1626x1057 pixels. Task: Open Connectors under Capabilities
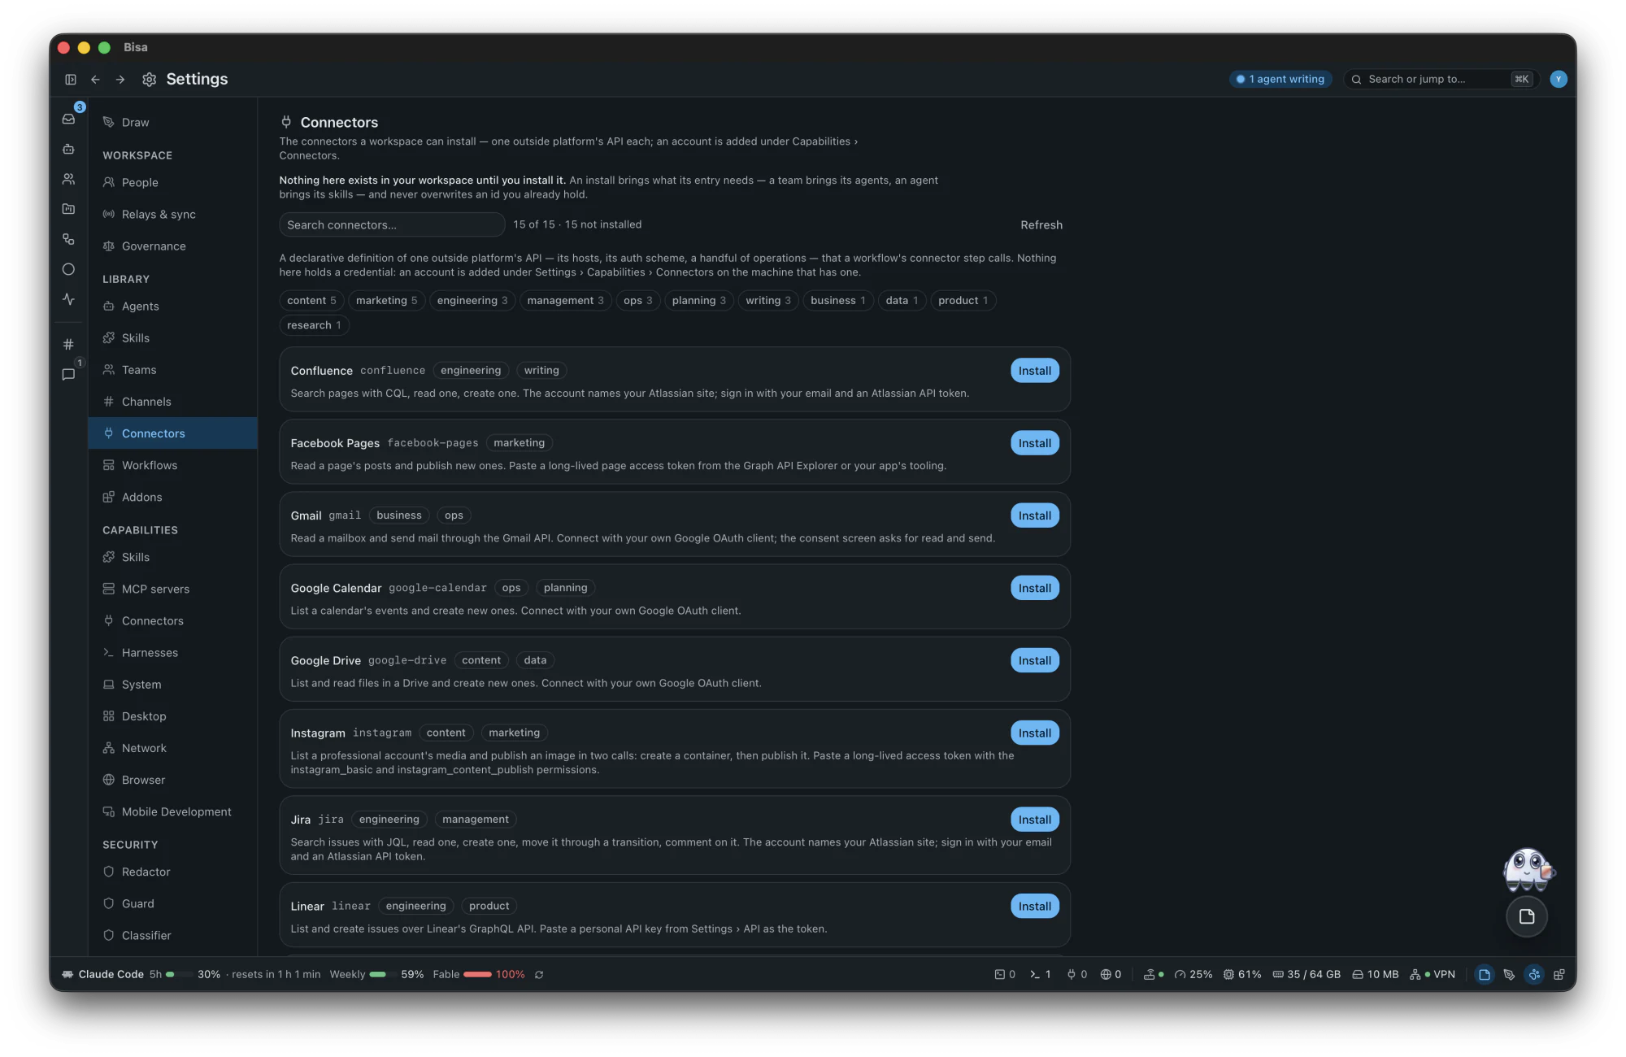pos(172,620)
